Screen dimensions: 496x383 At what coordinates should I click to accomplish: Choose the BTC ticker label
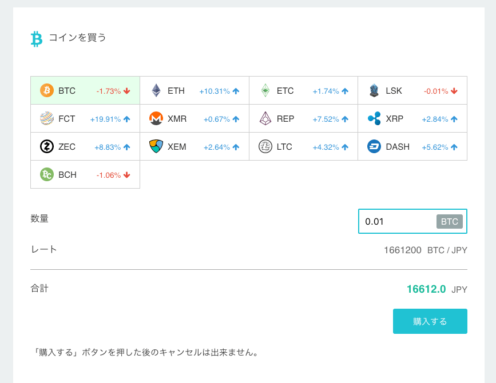pyautogui.click(x=67, y=91)
